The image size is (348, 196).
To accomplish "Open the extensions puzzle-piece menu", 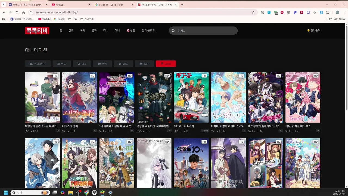I will [328, 12].
